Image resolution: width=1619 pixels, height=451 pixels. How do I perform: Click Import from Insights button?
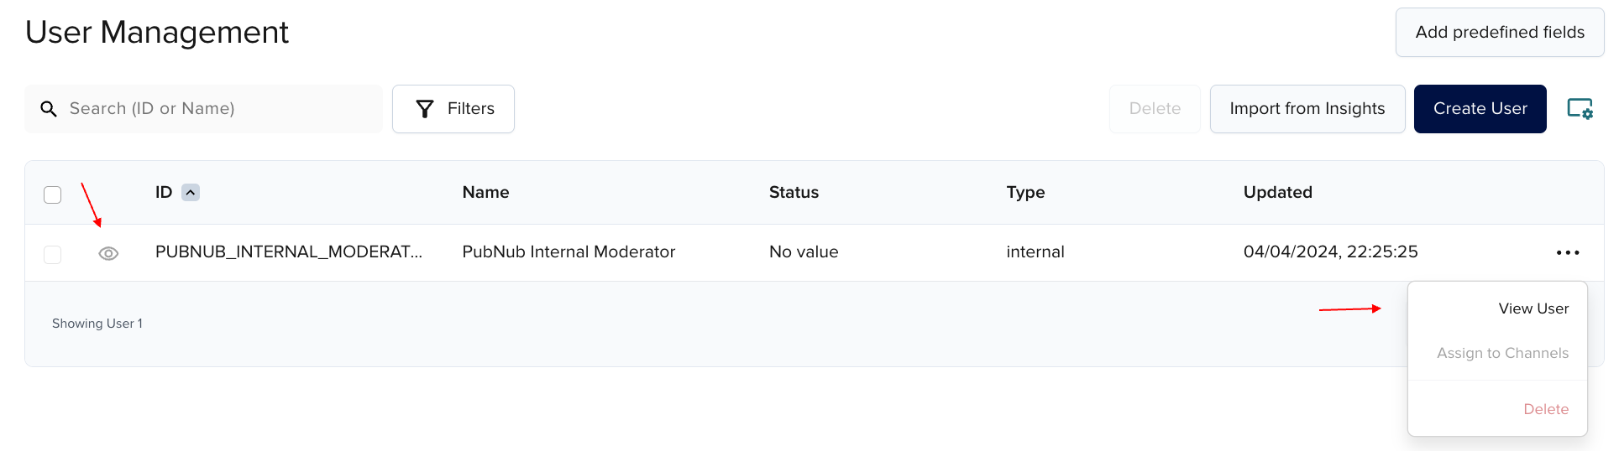[1307, 109]
